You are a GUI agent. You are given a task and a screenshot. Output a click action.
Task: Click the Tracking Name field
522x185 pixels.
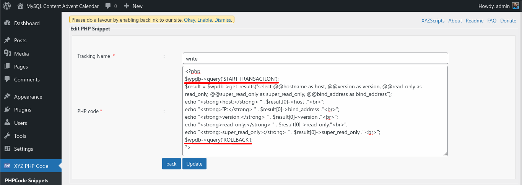tap(315, 58)
